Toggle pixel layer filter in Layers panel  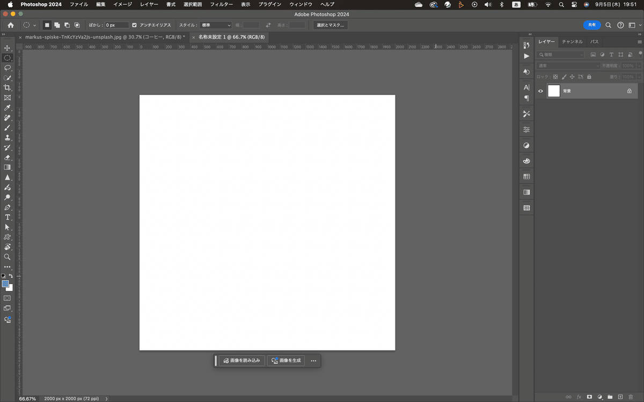click(x=593, y=55)
